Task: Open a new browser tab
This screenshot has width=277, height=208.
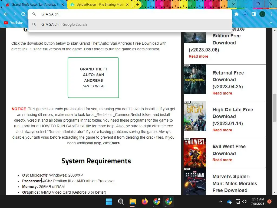Action: click(138, 5)
